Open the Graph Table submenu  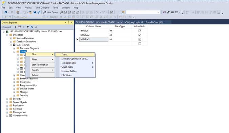(75, 67)
